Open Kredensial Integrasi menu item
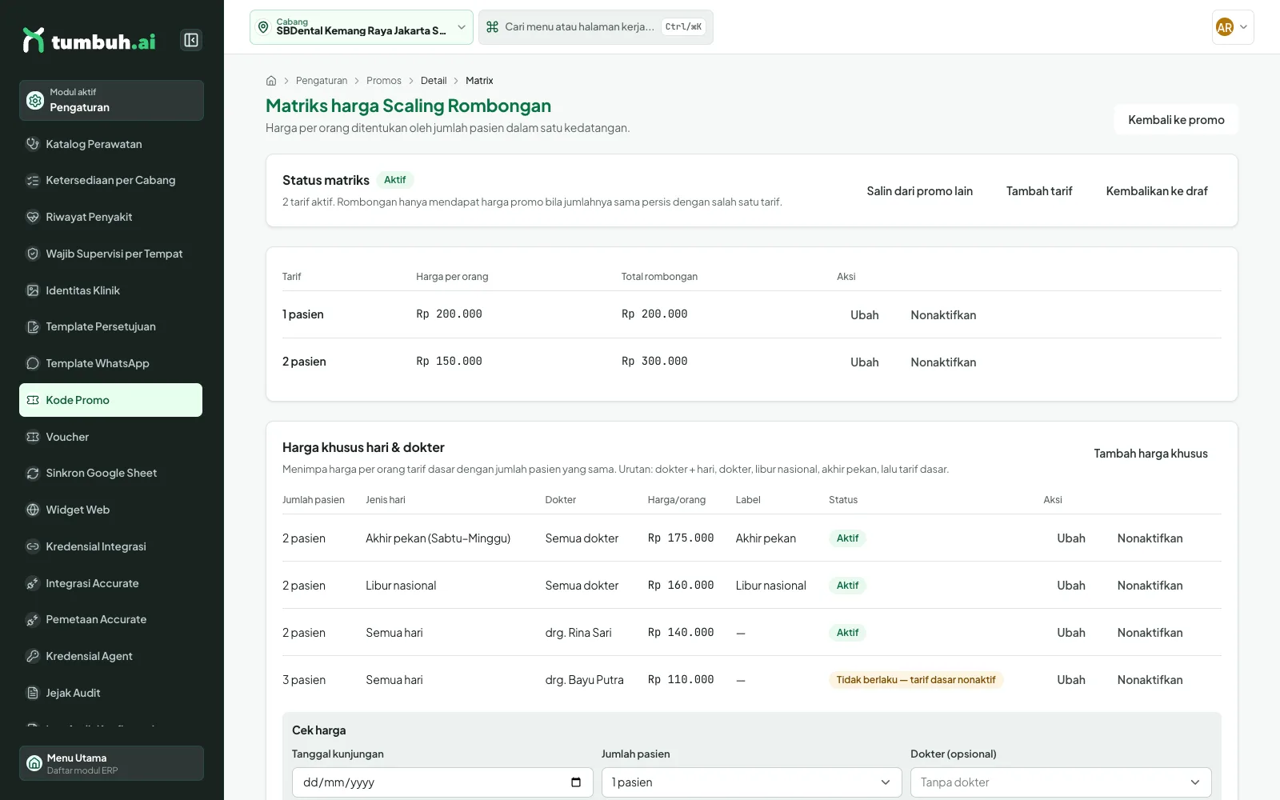This screenshot has height=800, width=1280. (110, 546)
